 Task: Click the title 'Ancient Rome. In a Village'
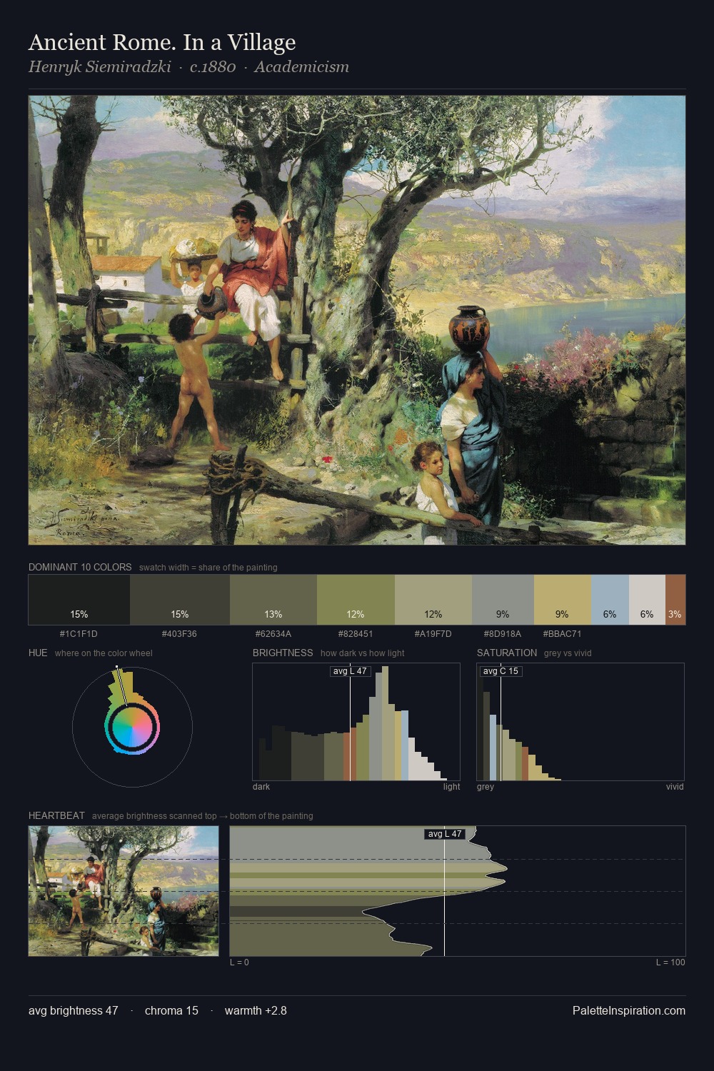pos(162,43)
